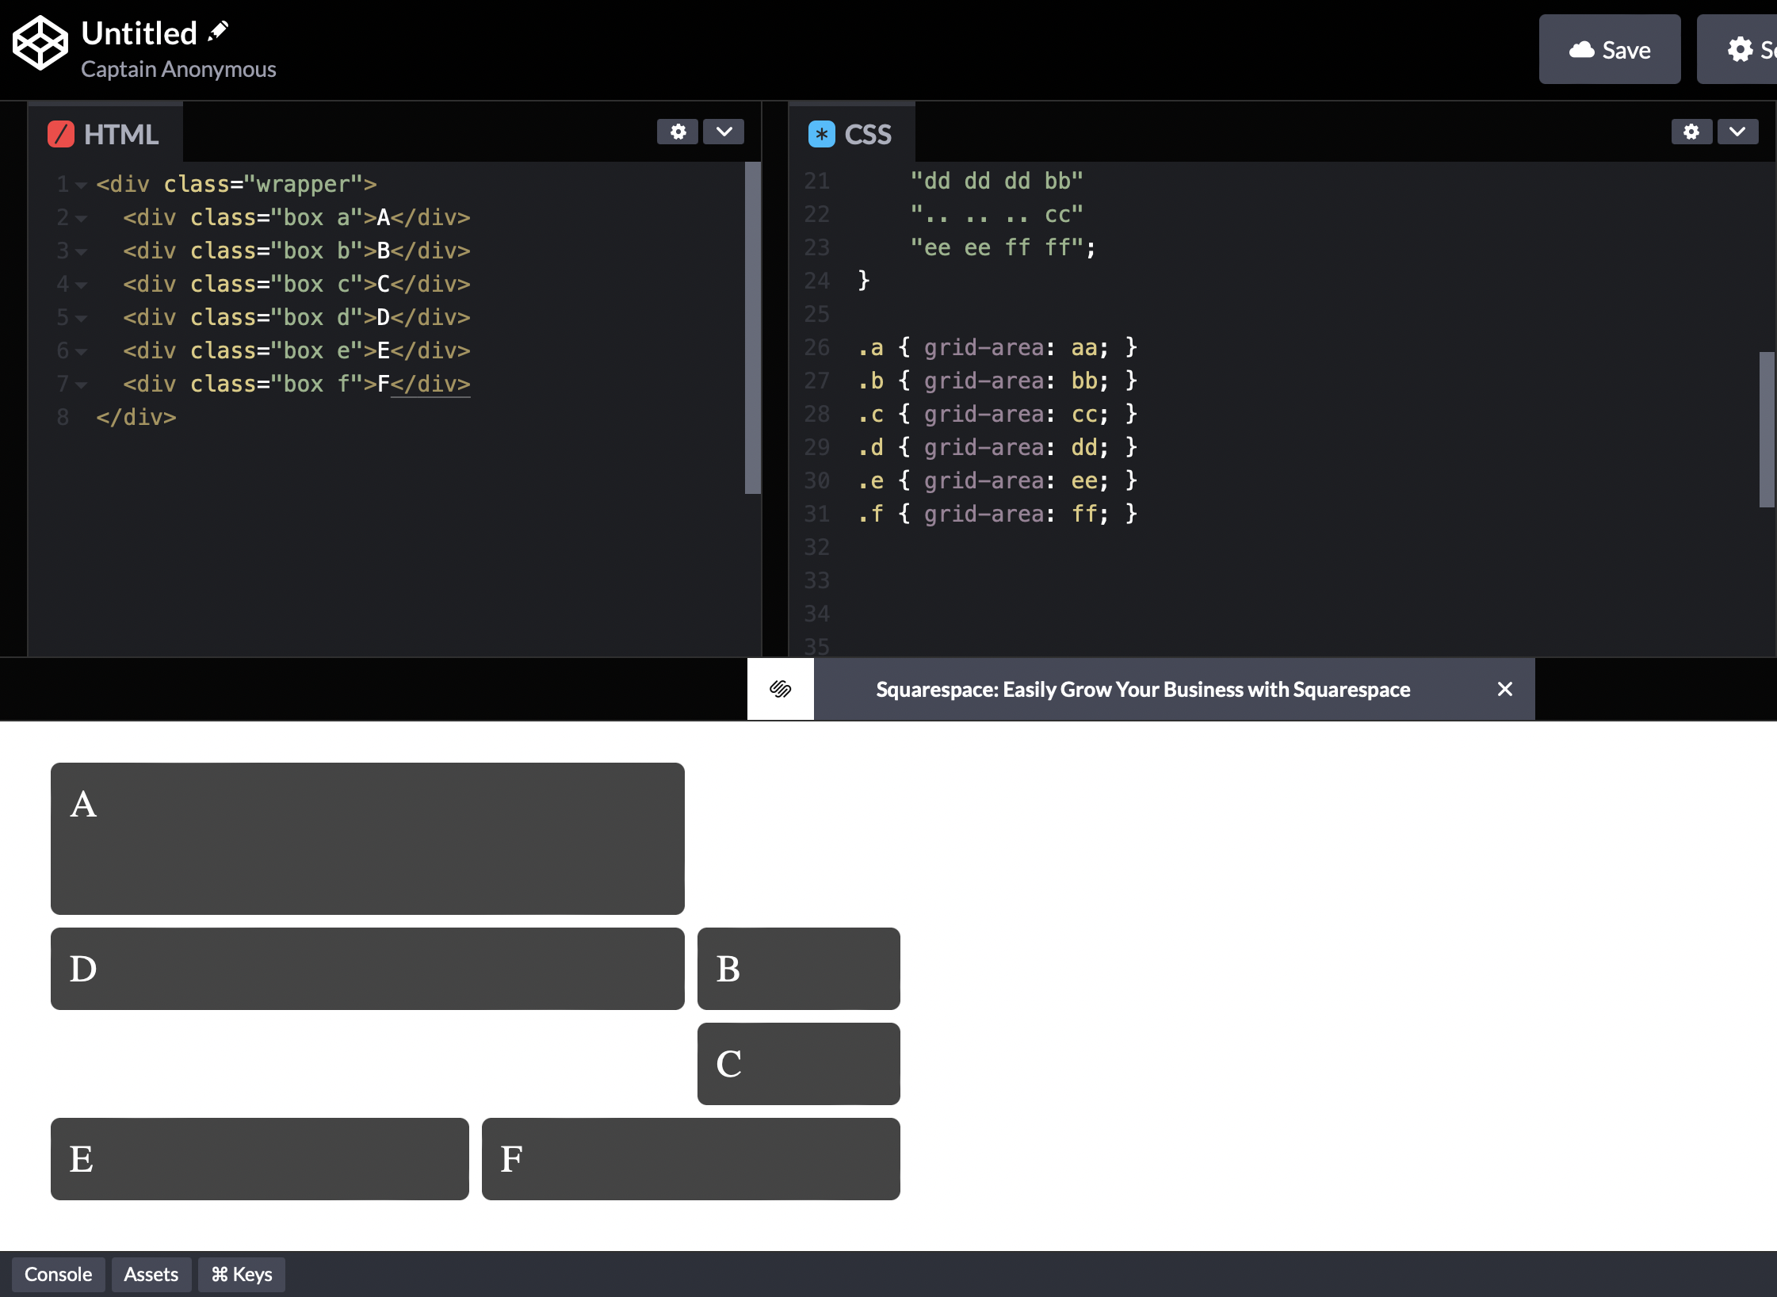The image size is (1777, 1297).
Task: Click box E in the preview
Action: (260, 1159)
